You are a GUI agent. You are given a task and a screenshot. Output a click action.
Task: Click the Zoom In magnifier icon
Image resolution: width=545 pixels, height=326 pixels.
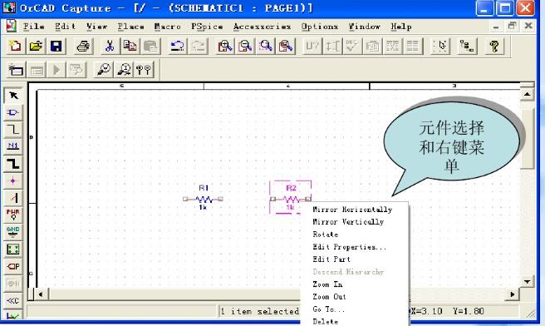click(225, 46)
